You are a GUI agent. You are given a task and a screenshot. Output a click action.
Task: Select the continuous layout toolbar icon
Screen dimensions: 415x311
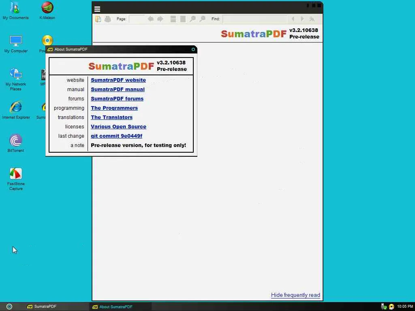pyautogui.click(x=173, y=19)
